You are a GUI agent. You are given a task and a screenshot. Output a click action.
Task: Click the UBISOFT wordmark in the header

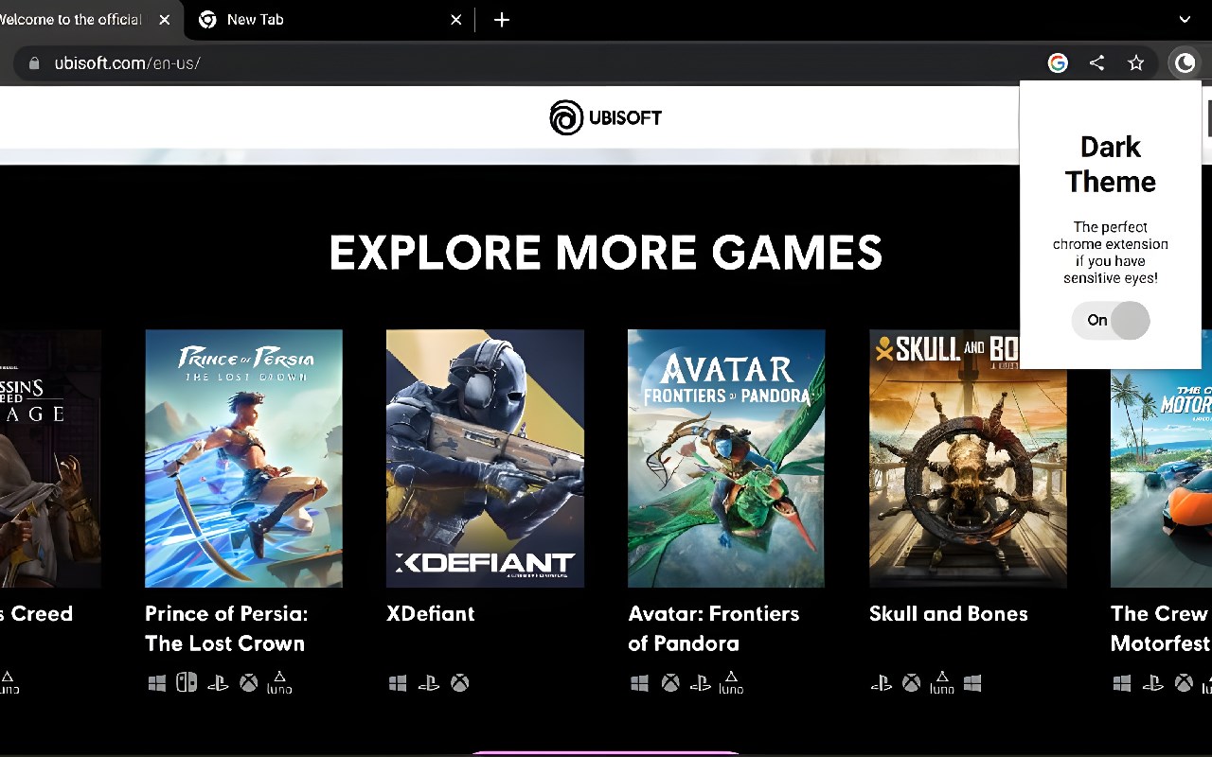(626, 118)
